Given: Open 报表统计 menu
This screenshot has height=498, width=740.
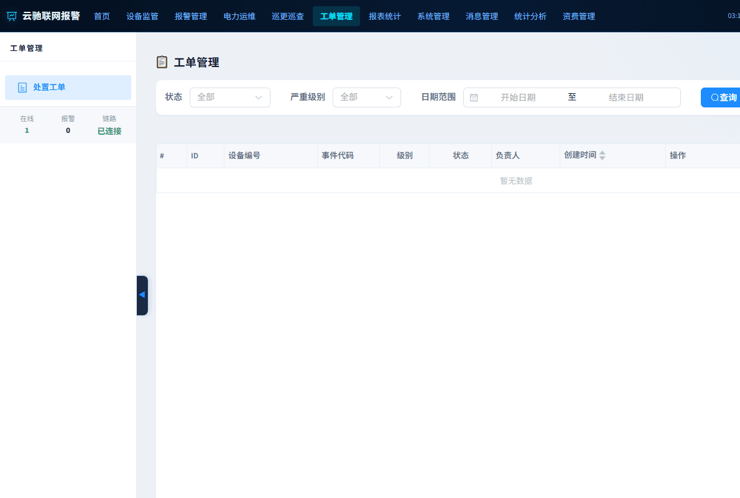Looking at the screenshot, I should tap(385, 17).
